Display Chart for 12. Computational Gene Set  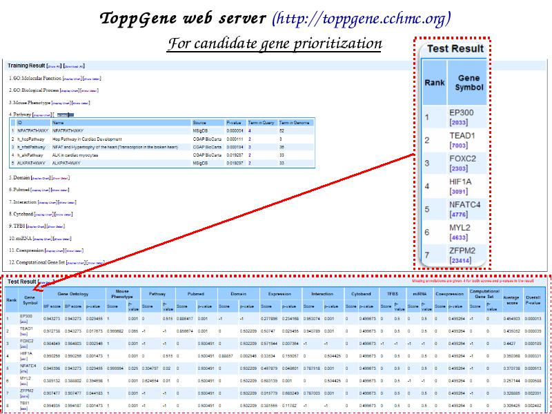pos(77,263)
